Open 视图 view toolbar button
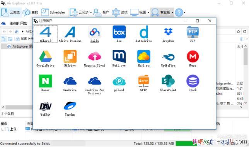Image resolution: width=249 pixels, height=147 pixels. pos(138,12)
